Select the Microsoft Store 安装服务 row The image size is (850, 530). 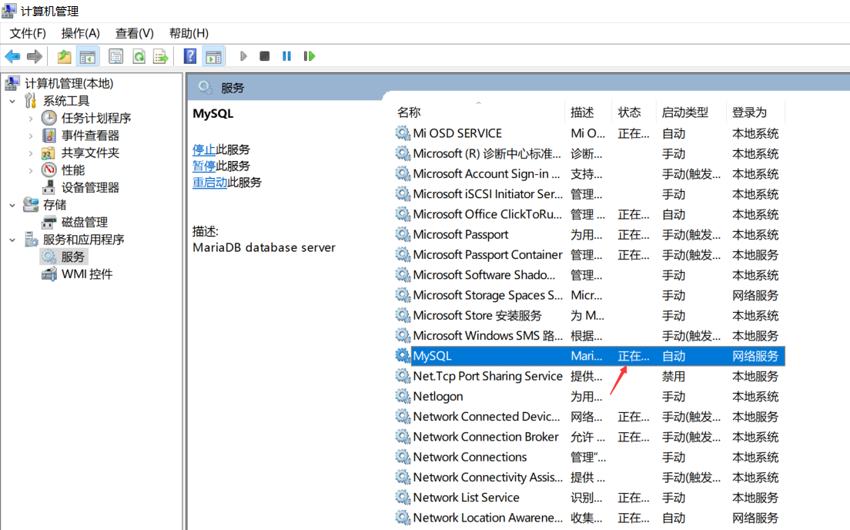point(589,316)
